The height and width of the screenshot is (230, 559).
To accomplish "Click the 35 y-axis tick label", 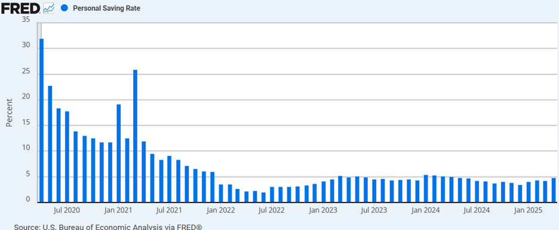I will (x=26, y=20).
